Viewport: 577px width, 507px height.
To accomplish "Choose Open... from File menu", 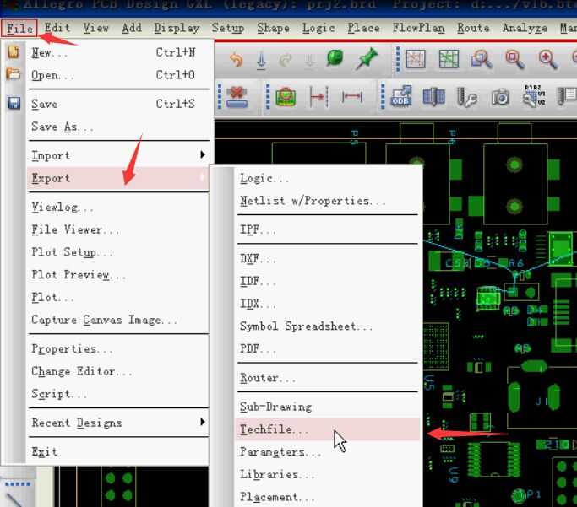I will pos(119,75).
